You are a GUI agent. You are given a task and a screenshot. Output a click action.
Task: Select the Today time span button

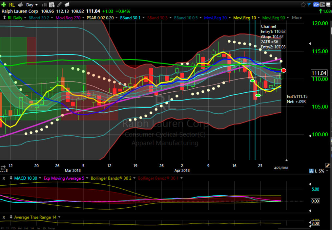pos(51,228)
